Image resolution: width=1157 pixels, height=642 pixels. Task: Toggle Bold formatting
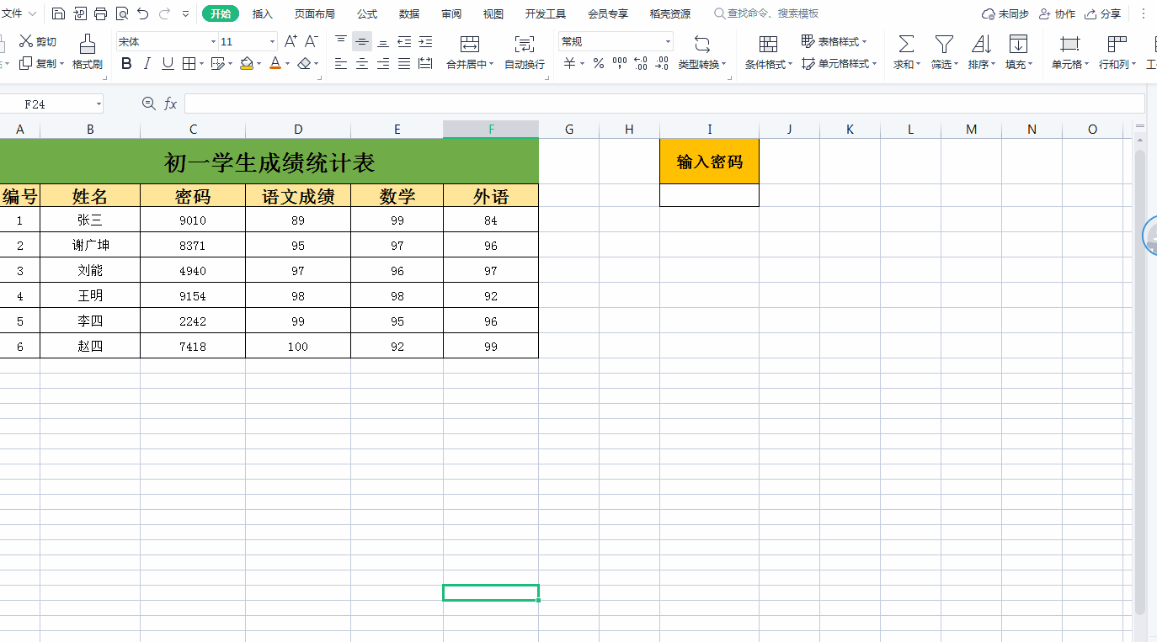click(126, 63)
